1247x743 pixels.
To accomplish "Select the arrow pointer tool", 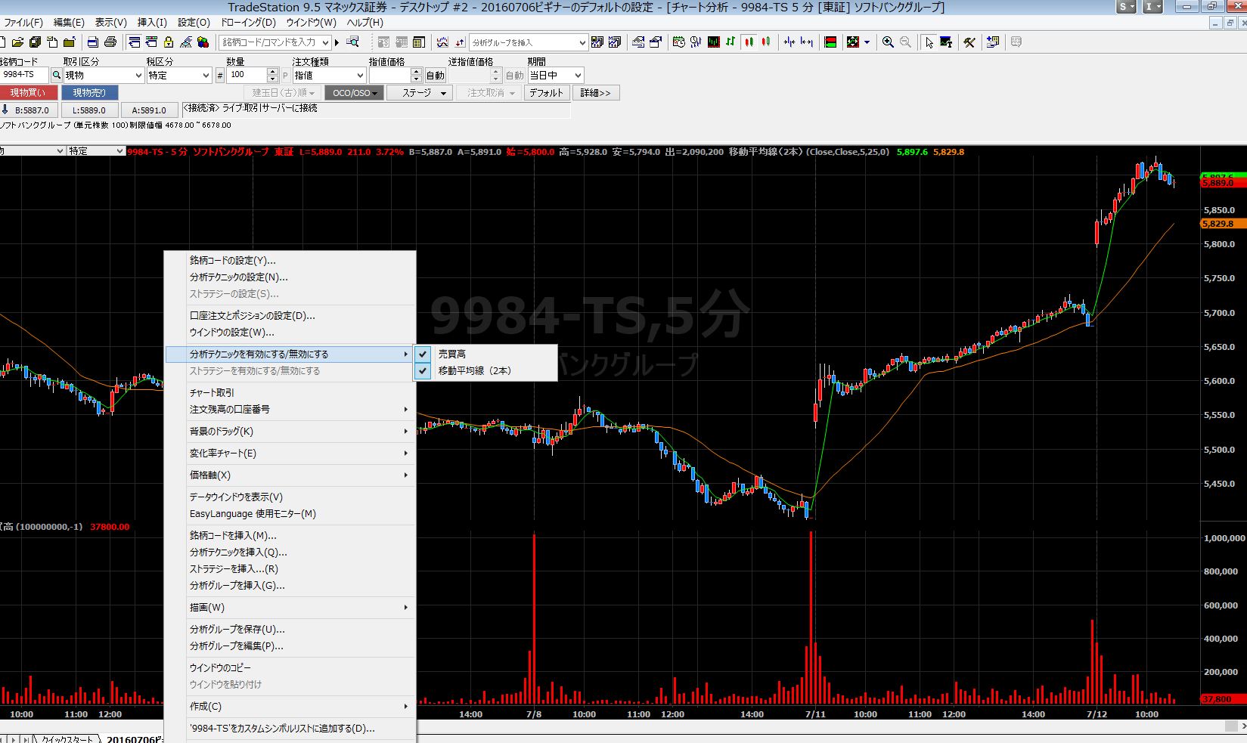I will (x=929, y=42).
